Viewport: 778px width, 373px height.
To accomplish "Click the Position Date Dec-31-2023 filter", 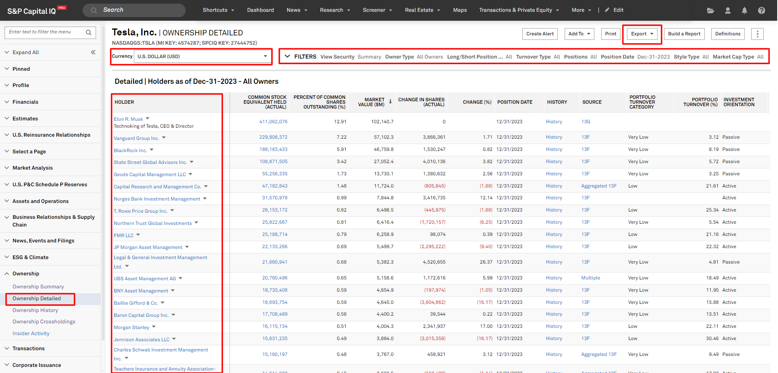I will click(x=635, y=57).
